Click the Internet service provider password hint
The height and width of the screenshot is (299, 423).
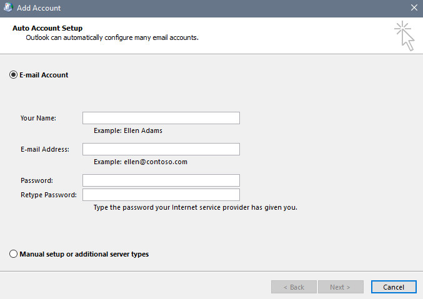tap(195, 207)
